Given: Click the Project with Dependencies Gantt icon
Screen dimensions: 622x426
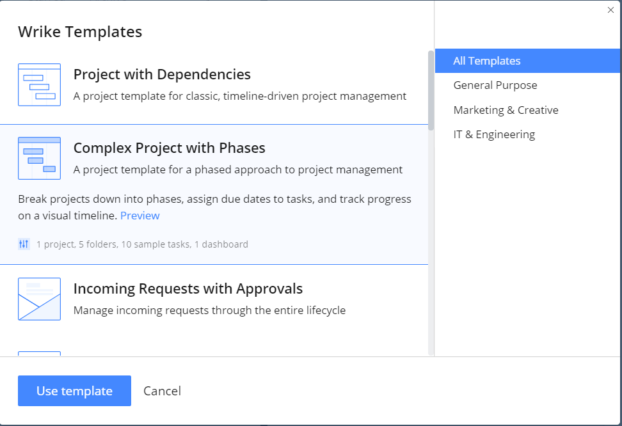Looking at the screenshot, I should coord(39,84).
